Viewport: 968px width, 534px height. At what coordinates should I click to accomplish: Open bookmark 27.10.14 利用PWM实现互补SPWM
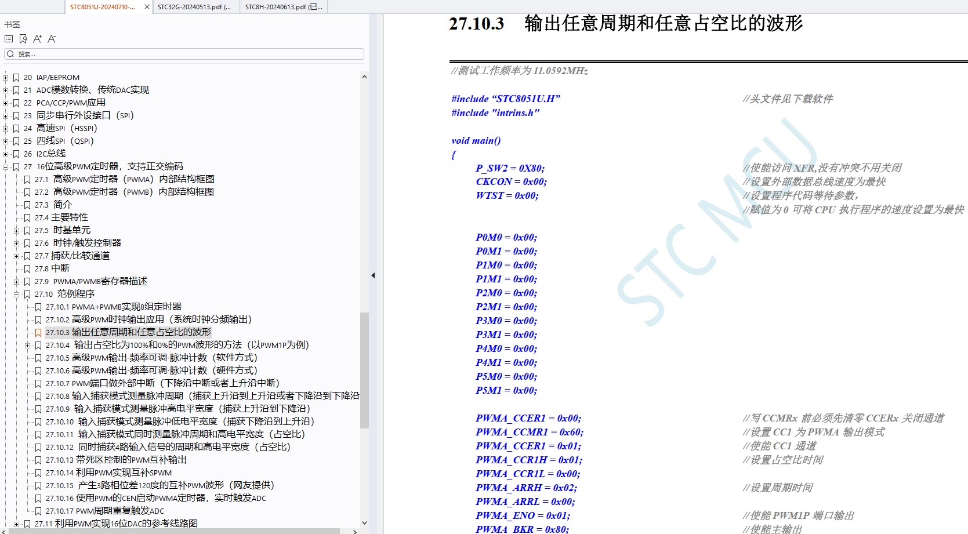pyautogui.click(x=108, y=473)
